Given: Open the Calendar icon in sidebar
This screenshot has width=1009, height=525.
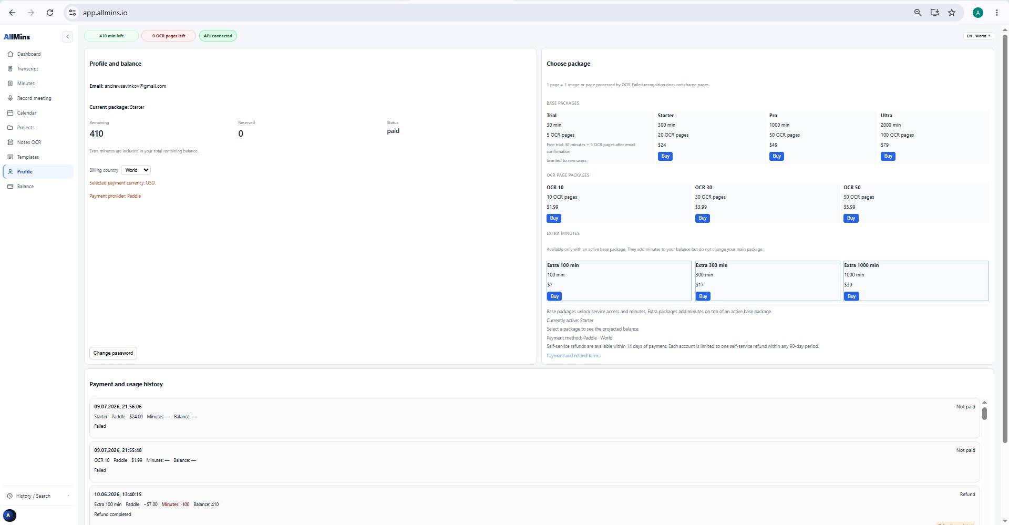Looking at the screenshot, I should (10, 113).
